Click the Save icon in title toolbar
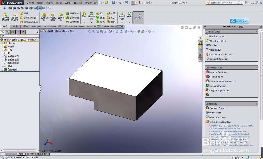This screenshot has height=159, width=263. click(113, 3)
